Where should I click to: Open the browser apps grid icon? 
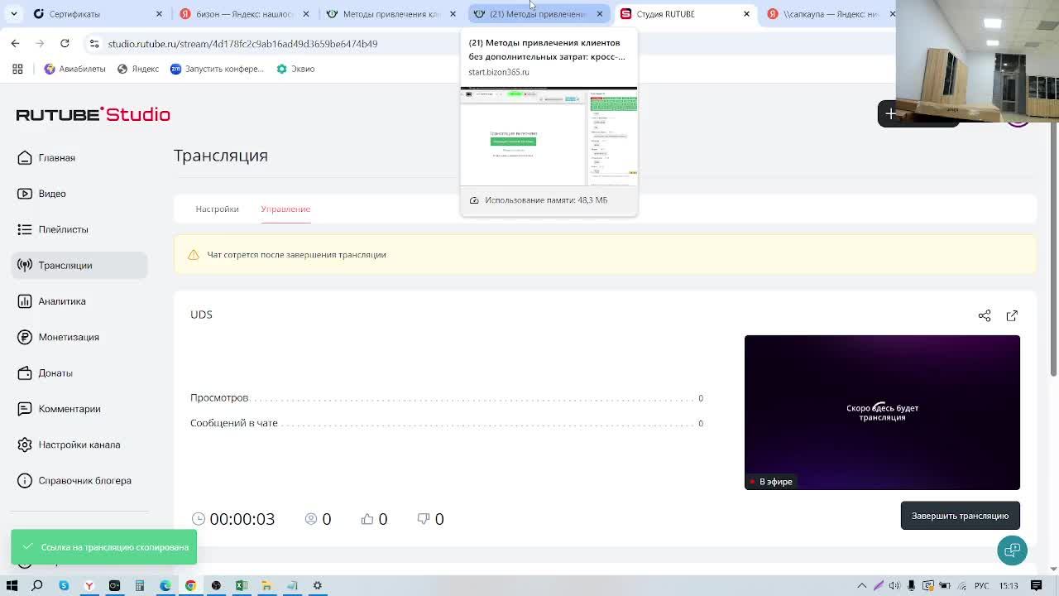[x=17, y=69]
